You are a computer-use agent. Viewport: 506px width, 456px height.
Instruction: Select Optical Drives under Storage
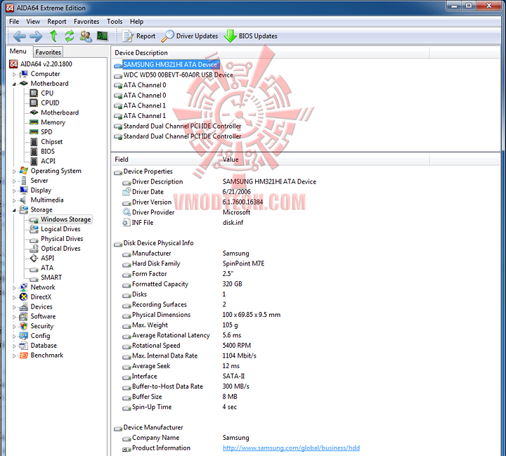point(60,248)
